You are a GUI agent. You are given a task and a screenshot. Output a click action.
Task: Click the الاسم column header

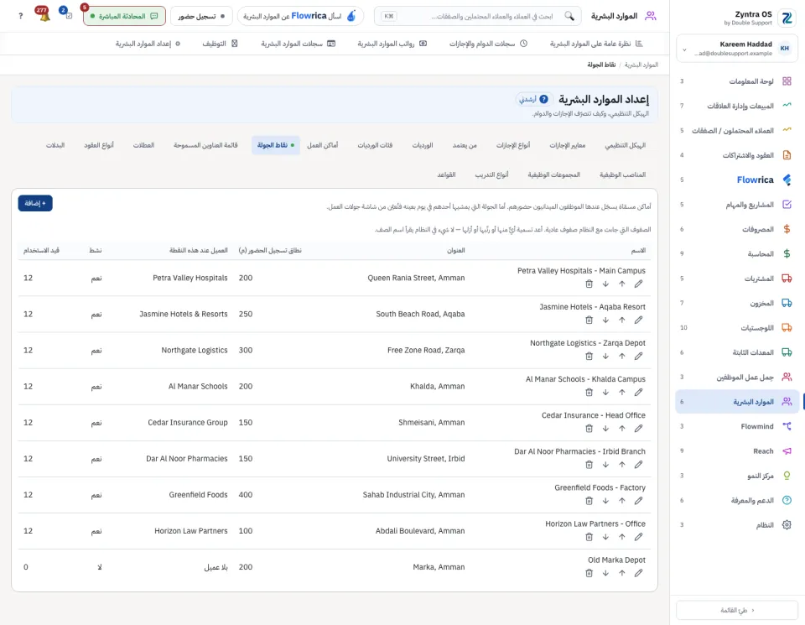coord(638,250)
